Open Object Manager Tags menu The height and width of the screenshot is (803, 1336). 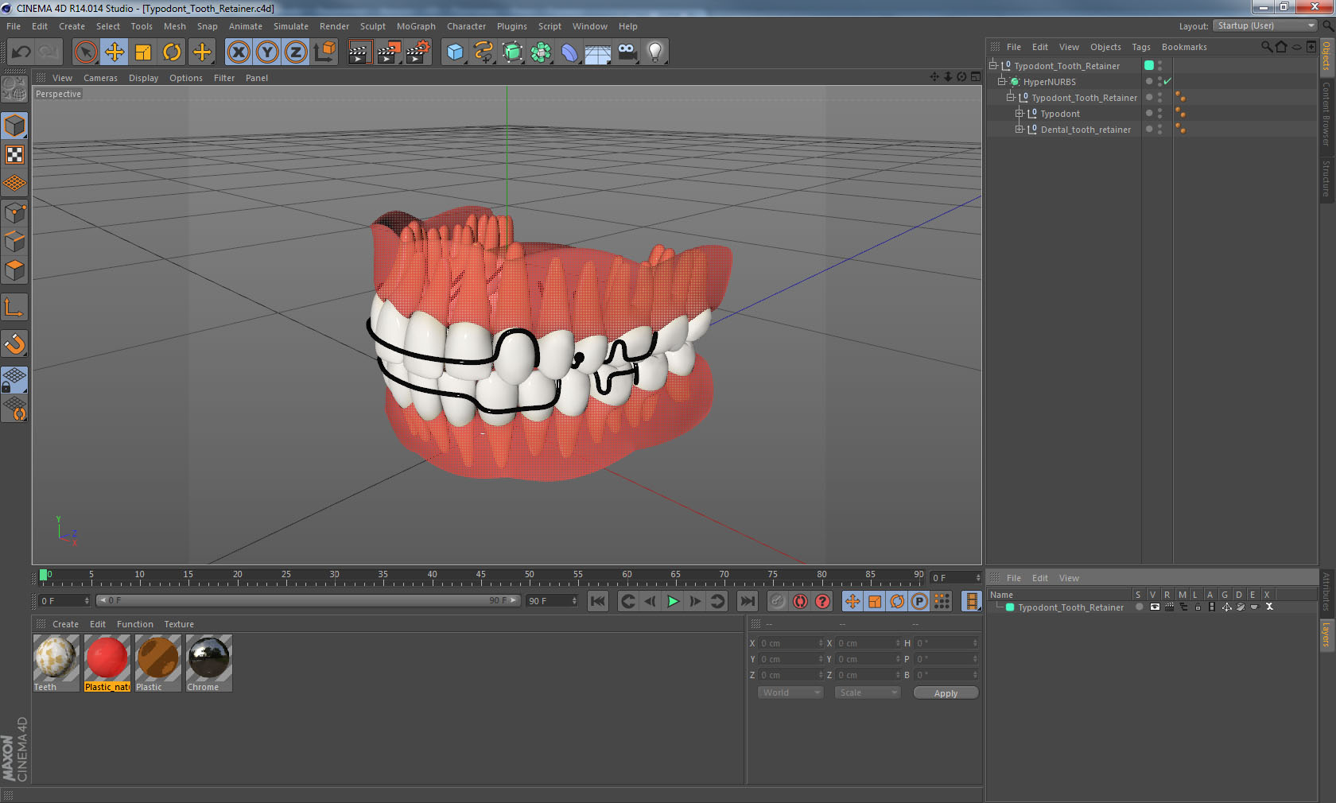click(x=1141, y=47)
